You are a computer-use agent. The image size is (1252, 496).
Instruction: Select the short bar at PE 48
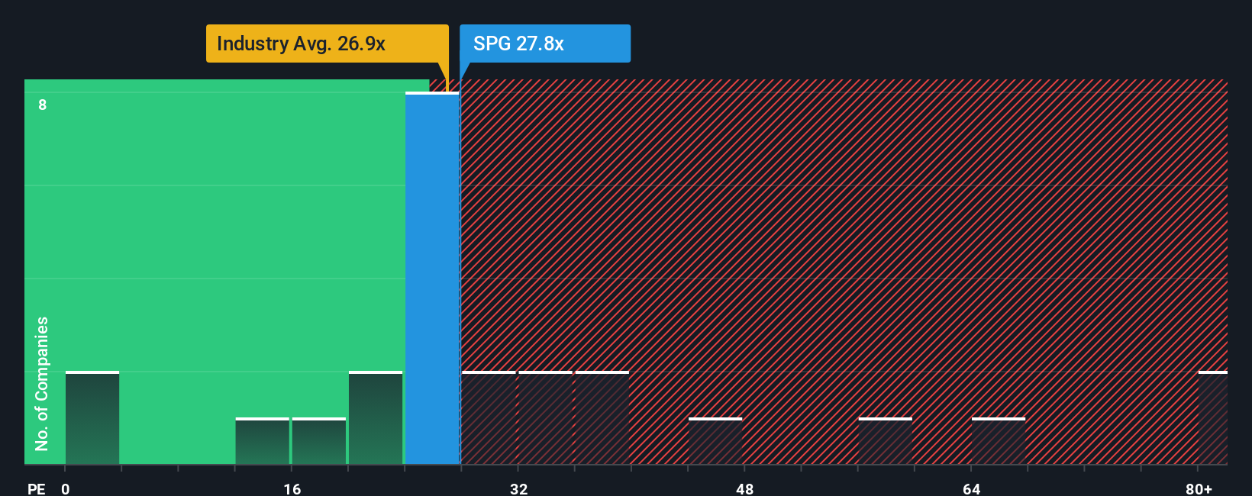point(715,441)
